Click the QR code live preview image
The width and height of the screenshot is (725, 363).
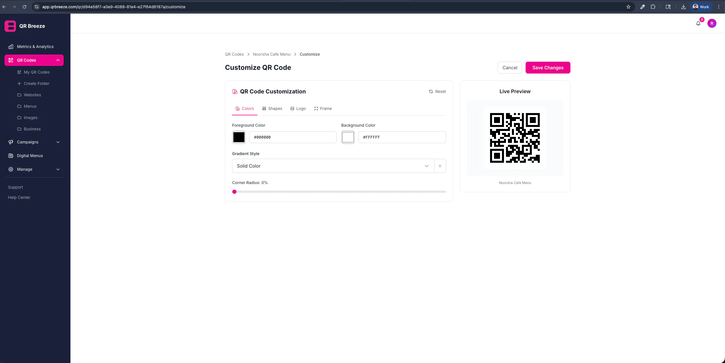coord(515,138)
